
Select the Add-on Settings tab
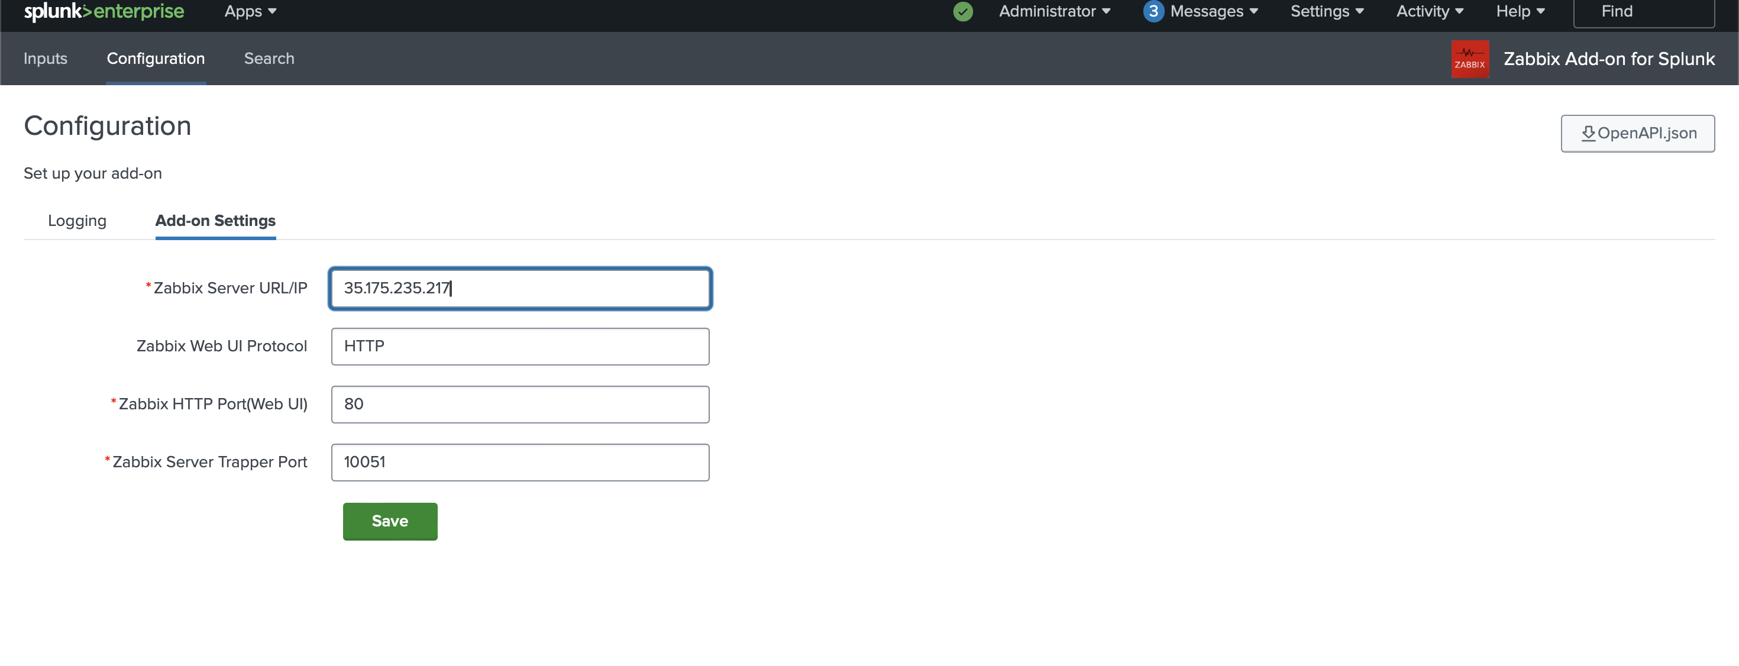point(215,221)
